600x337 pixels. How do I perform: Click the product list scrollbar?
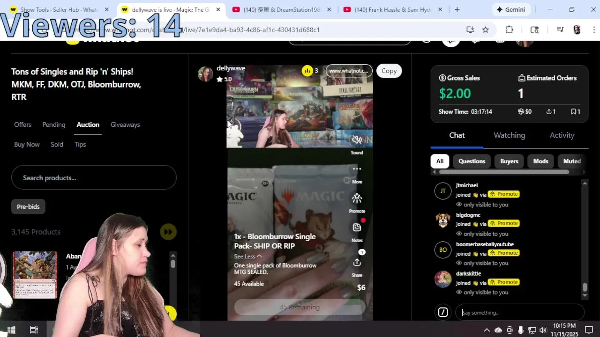pyautogui.click(x=173, y=264)
